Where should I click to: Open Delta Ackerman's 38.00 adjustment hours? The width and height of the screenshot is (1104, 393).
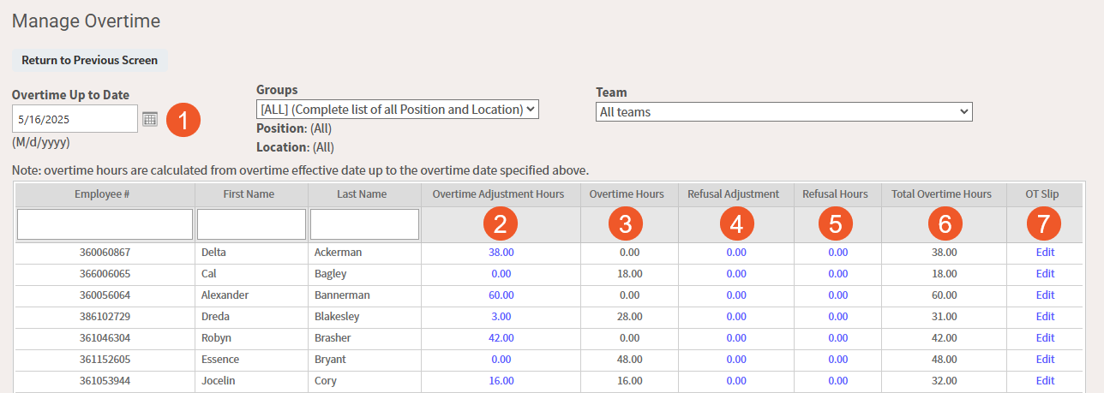(x=501, y=253)
